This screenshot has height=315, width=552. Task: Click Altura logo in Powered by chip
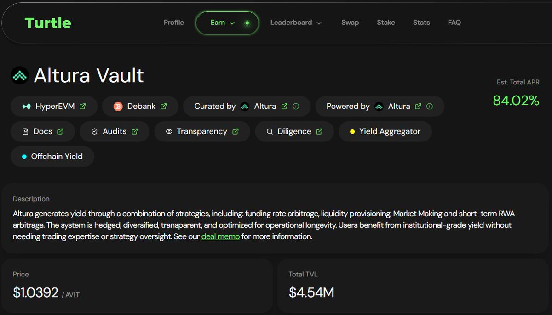379,107
